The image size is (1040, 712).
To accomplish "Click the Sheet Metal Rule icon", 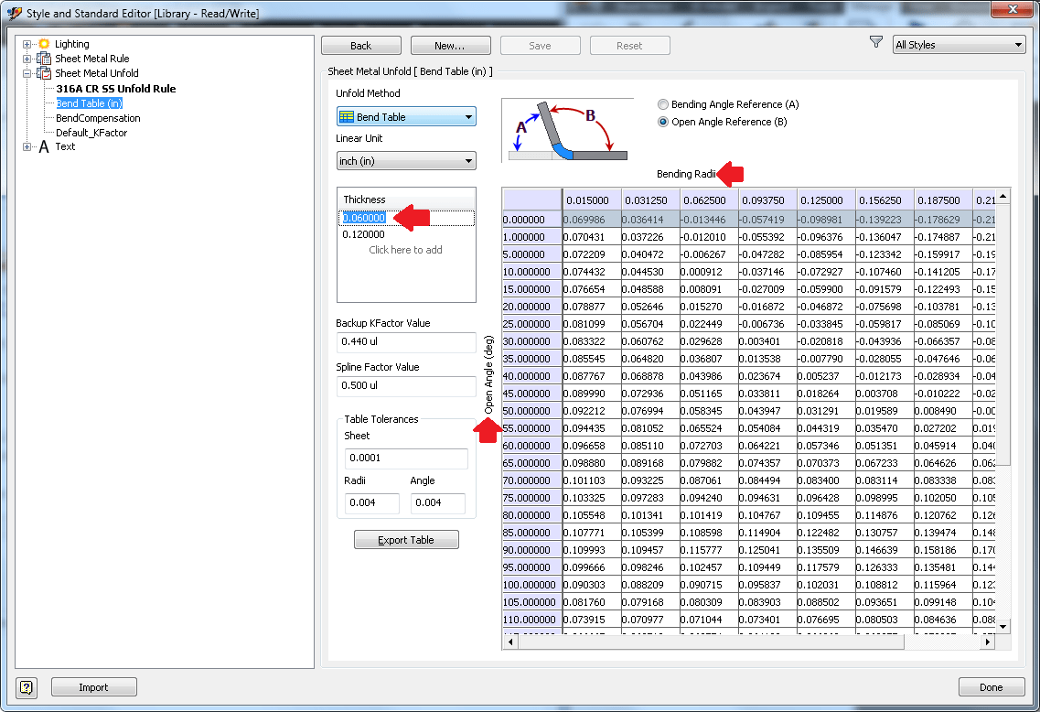I will pos(44,59).
